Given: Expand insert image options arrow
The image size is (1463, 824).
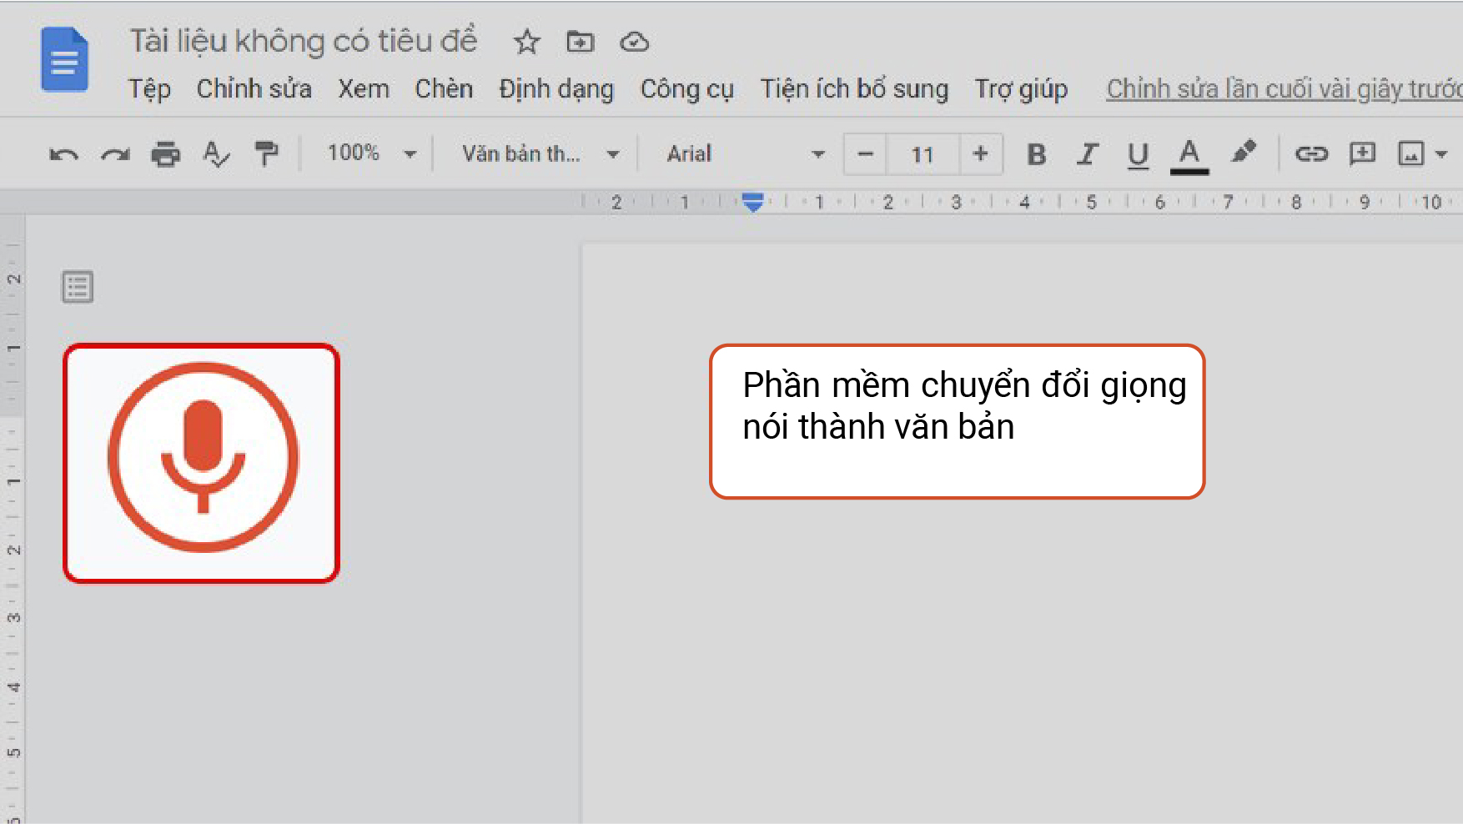Looking at the screenshot, I should [x=1441, y=154].
